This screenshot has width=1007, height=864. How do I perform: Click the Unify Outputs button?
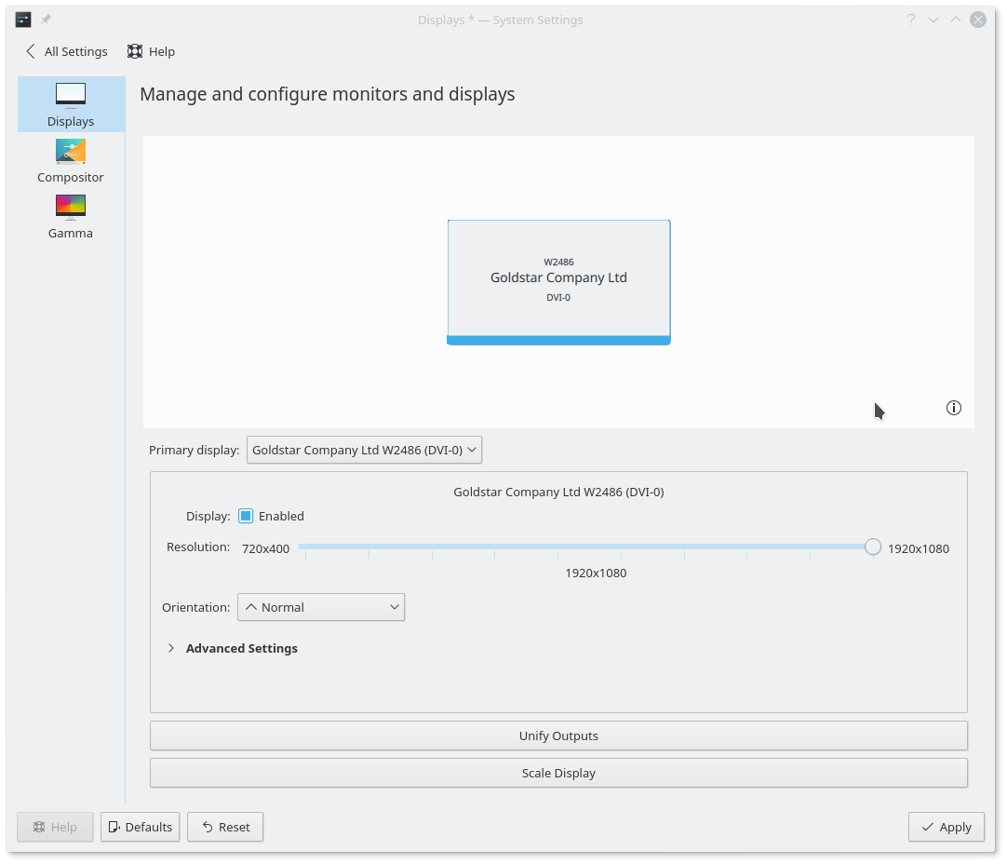pyautogui.click(x=558, y=736)
